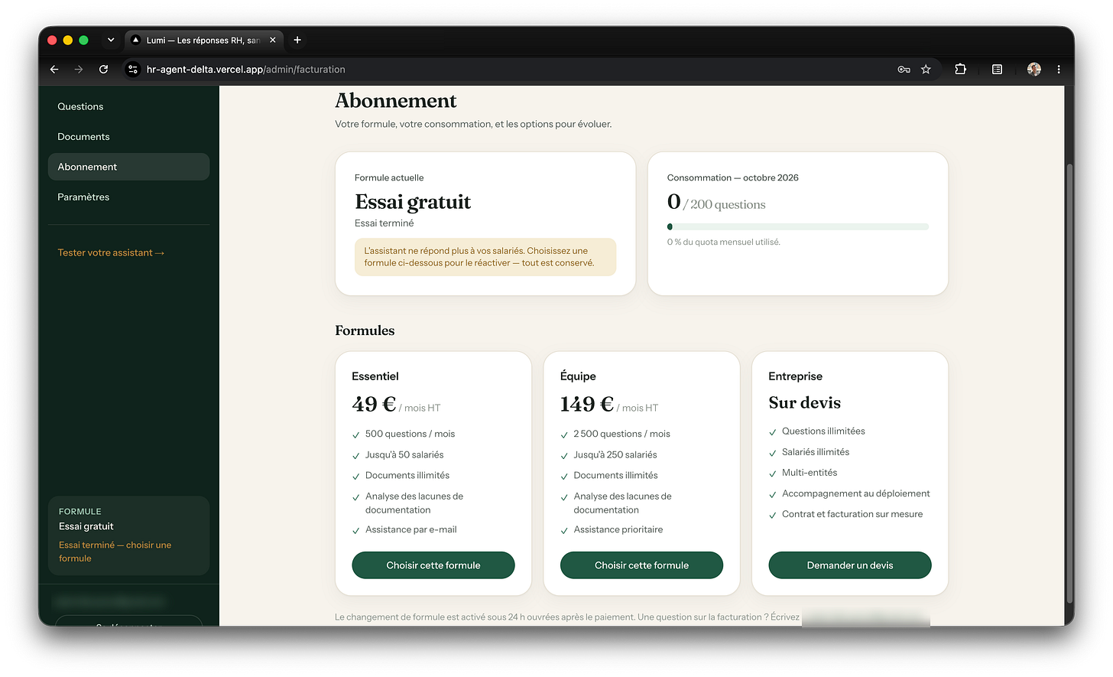This screenshot has height=677, width=1113.
Task: Click the Consommation — octobre 2026 label
Action: 732,177
